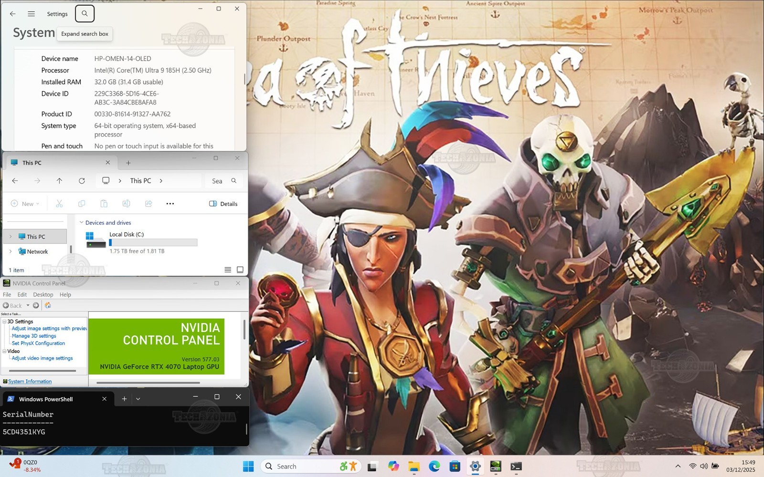Click the NVIDIA task pane horizontal scrollbar
The image size is (764, 477).
[42, 371]
